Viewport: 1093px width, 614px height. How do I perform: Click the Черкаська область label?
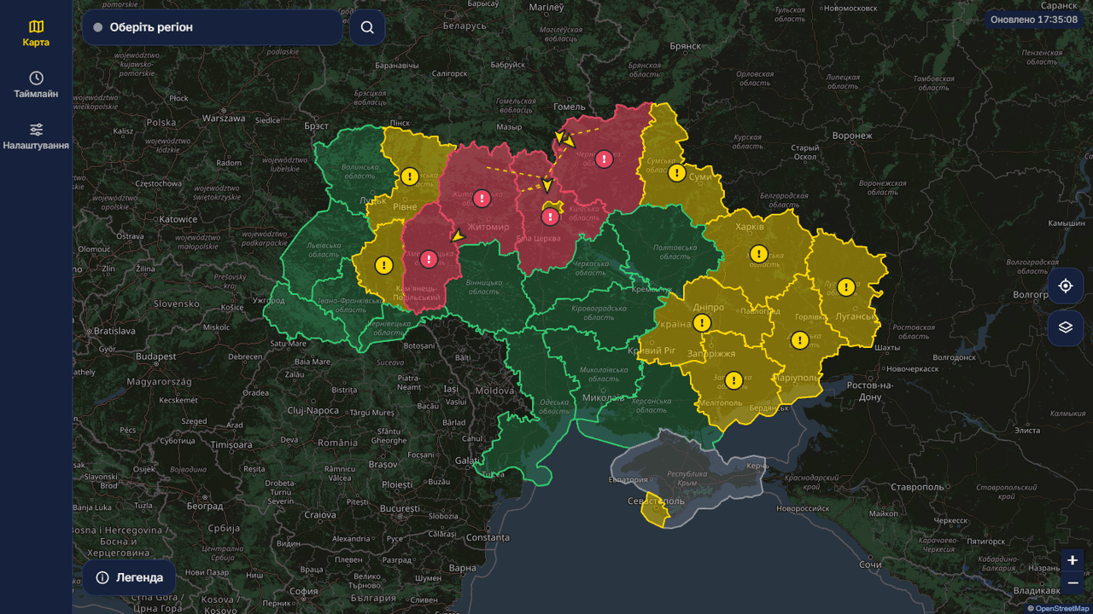pos(592,268)
